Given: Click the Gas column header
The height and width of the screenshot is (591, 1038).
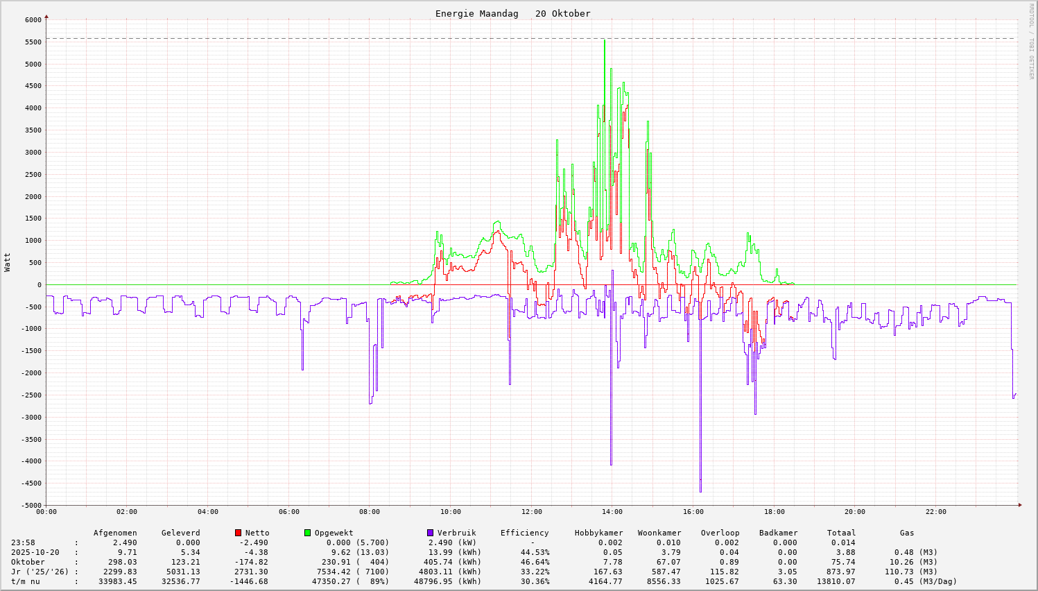Looking at the screenshot, I should [907, 533].
